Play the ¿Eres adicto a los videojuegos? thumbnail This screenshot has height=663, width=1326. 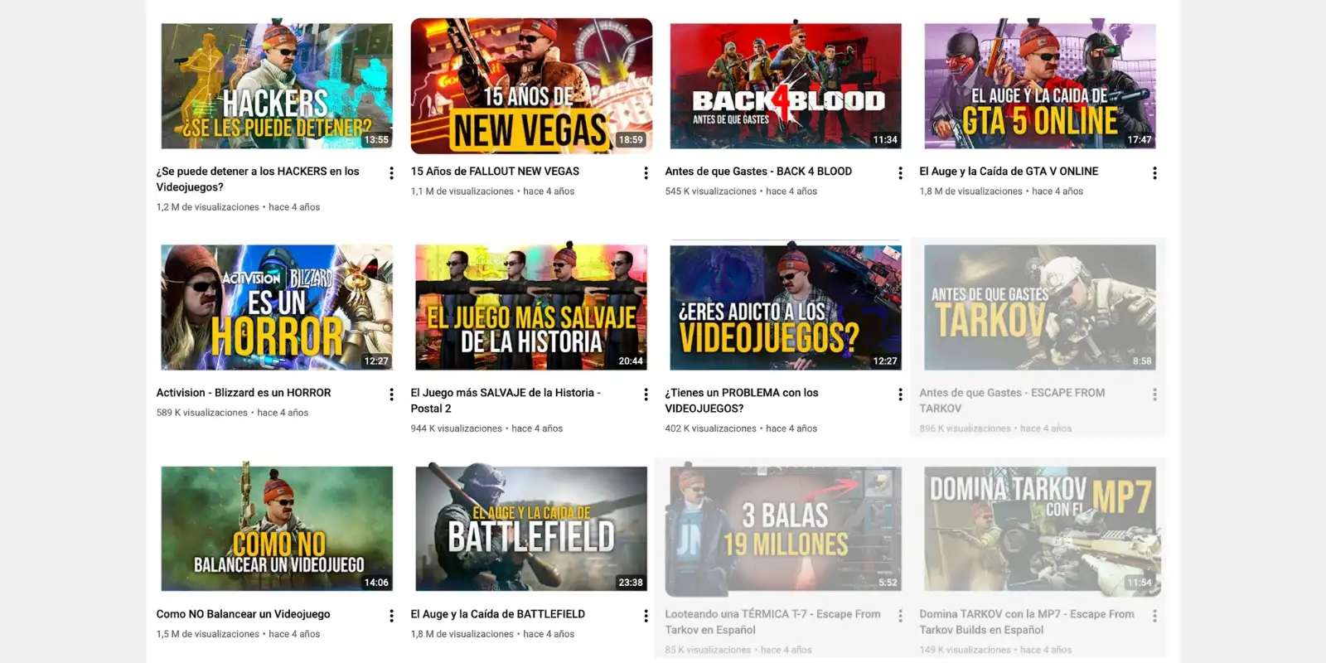point(786,307)
